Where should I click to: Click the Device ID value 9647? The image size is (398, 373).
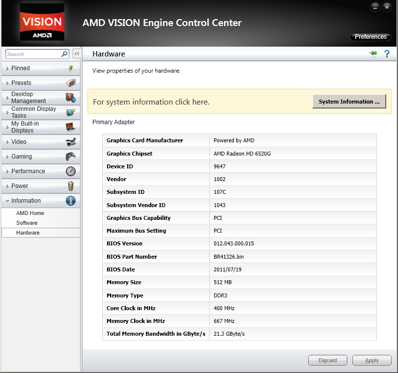tap(220, 166)
